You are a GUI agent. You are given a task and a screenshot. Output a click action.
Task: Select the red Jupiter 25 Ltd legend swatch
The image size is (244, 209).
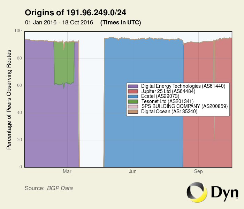133,91
